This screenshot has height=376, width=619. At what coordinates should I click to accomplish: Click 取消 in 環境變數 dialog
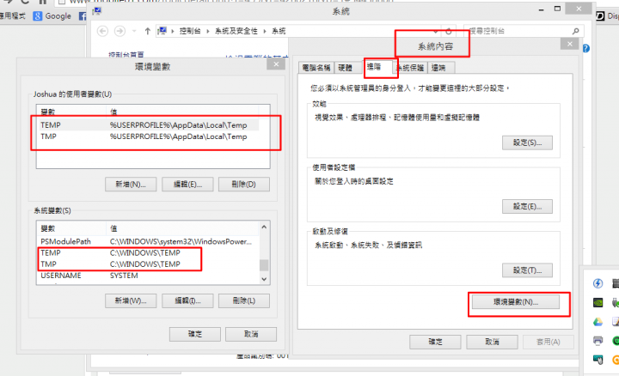251,334
